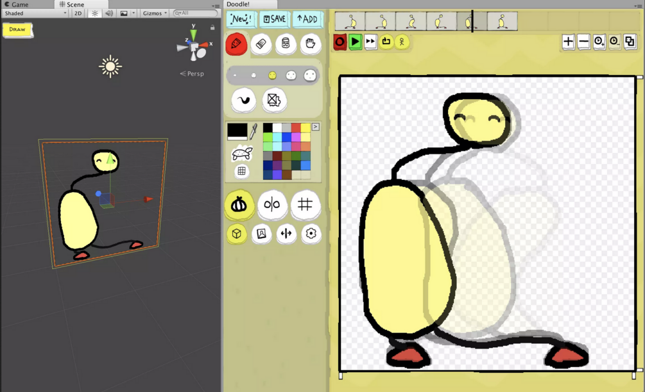The height and width of the screenshot is (392, 645).
Task: Click the yellow DRAW button in Scene view
Action: pyautogui.click(x=17, y=29)
